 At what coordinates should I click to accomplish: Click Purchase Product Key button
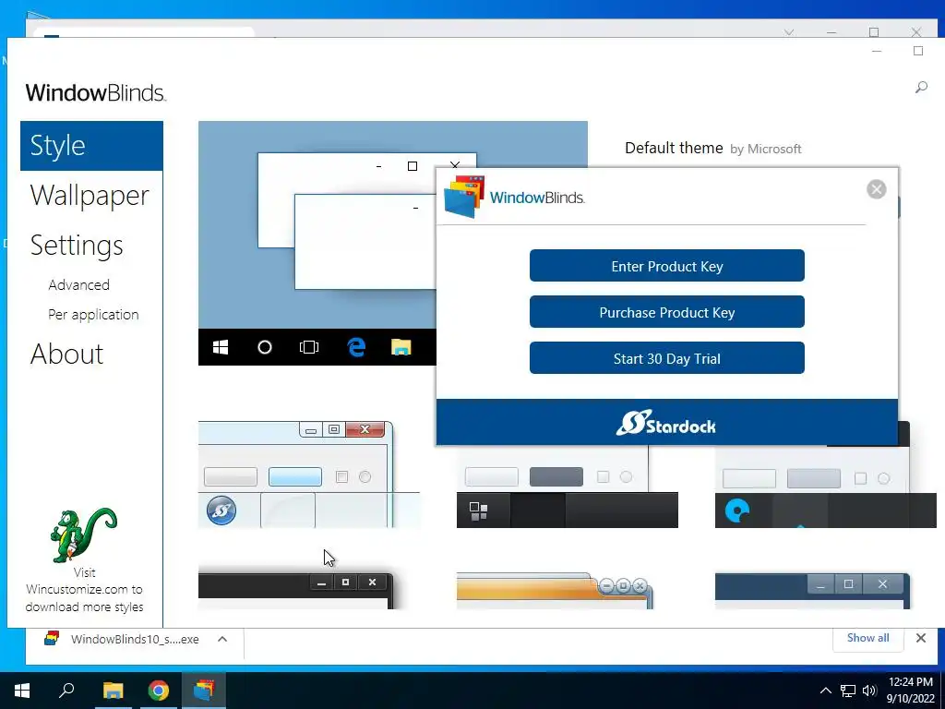pyautogui.click(x=666, y=312)
